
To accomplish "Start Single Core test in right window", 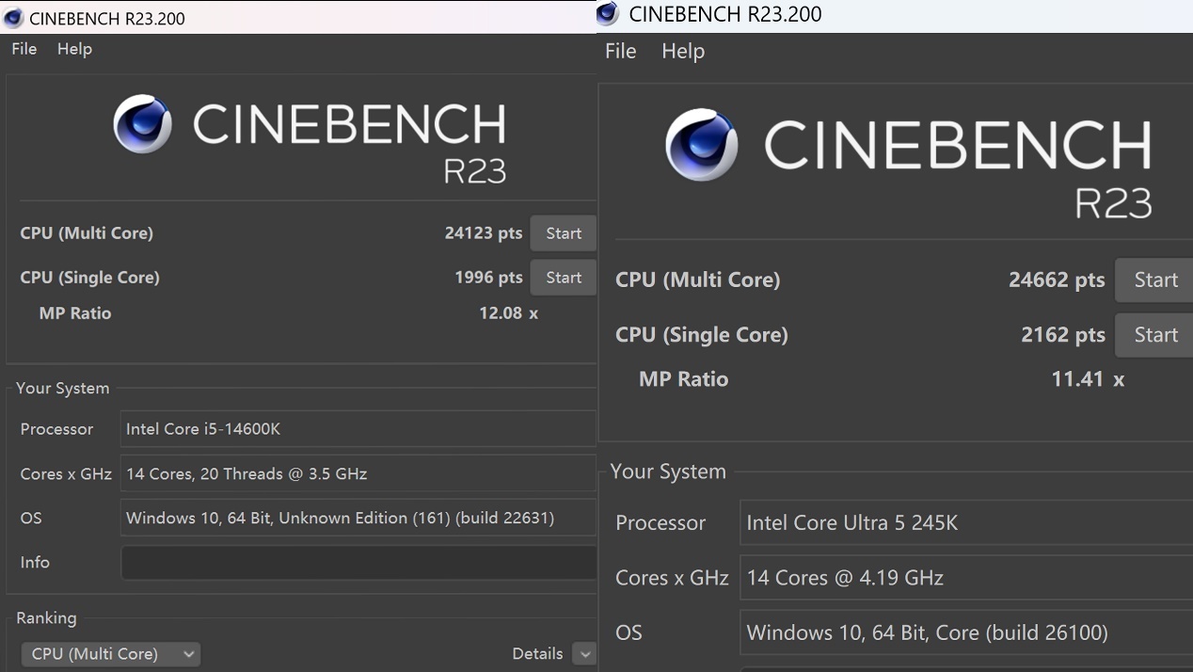I will pyautogui.click(x=1154, y=335).
